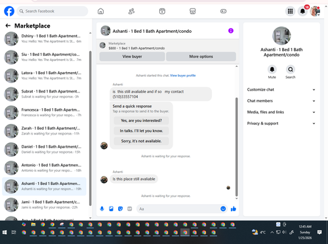Send a thumbs-up like
328x244 pixels.
coord(234,209)
